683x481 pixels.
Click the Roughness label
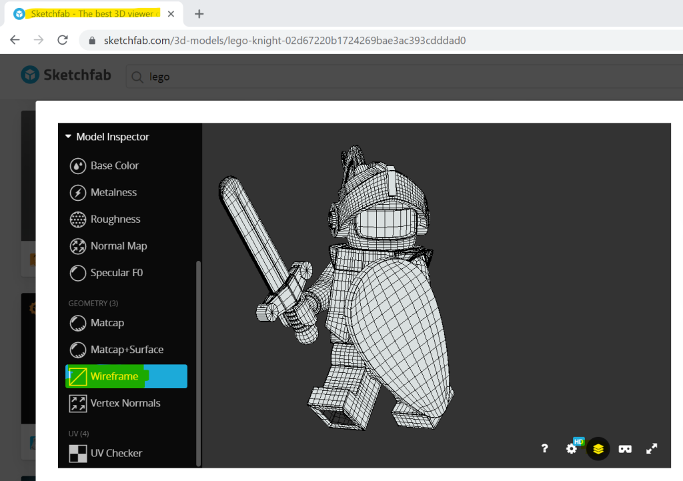[115, 219]
